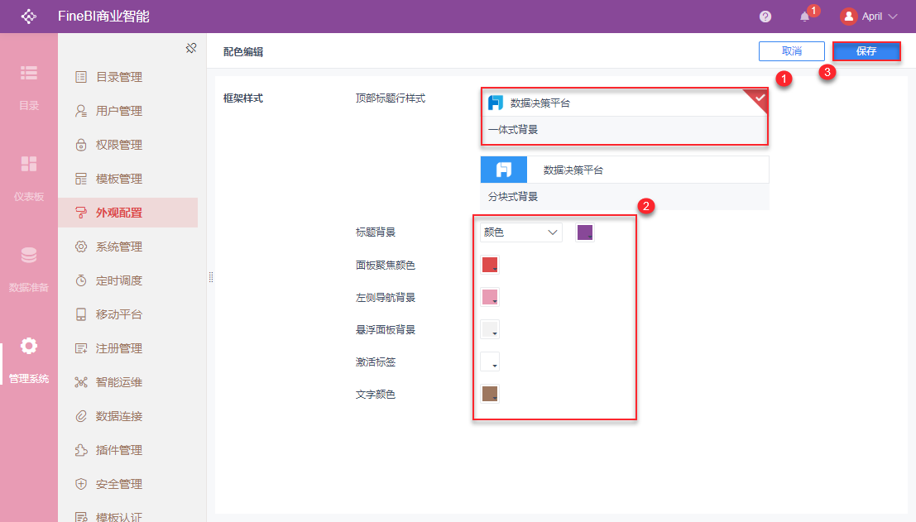Click the 顶部标题行样式 label
916x522 pixels.
(391, 98)
